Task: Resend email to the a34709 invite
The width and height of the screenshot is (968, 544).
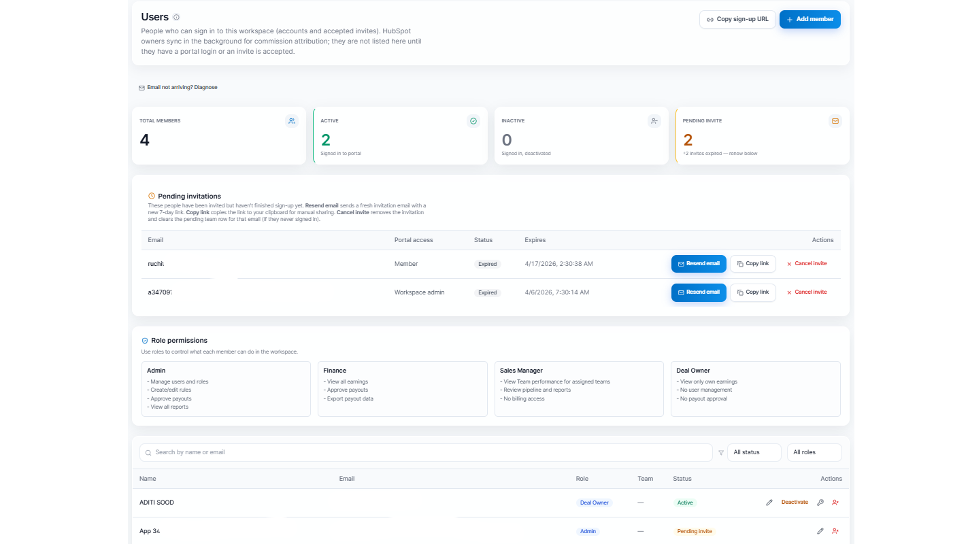Action: point(699,292)
